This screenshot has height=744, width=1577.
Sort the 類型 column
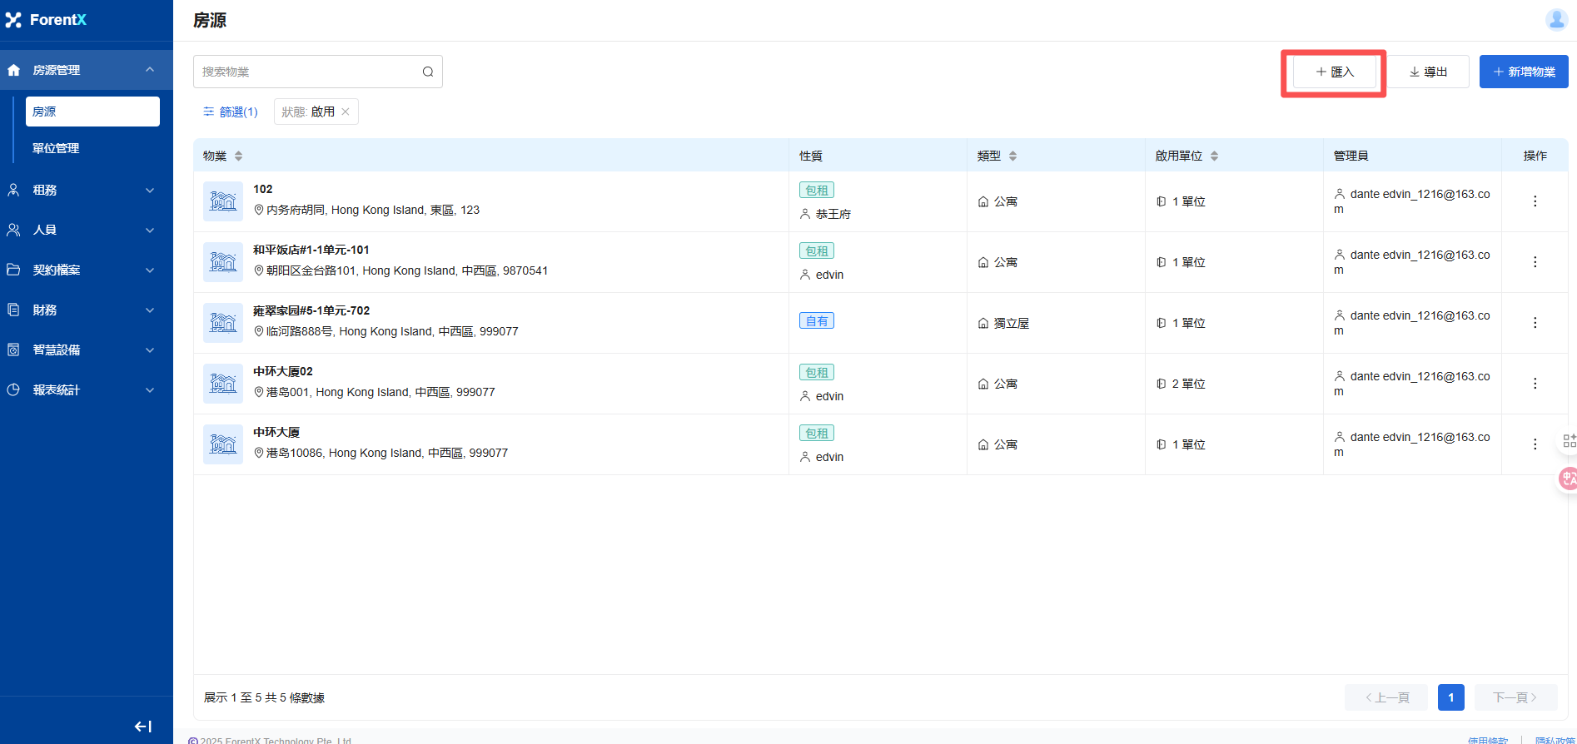click(x=1012, y=156)
